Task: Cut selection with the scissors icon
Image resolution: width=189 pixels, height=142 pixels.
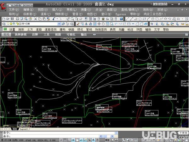Action: coord(36,19)
